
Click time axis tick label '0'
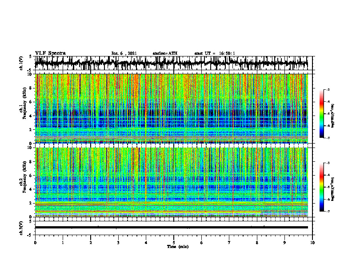coord(35,243)
